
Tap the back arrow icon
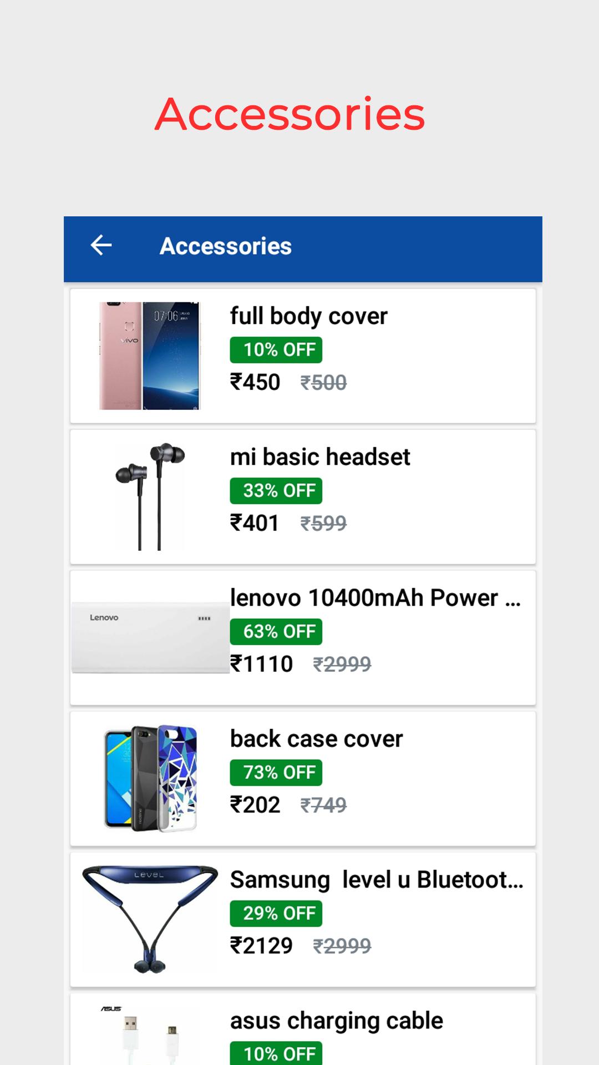click(x=101, y=245)
